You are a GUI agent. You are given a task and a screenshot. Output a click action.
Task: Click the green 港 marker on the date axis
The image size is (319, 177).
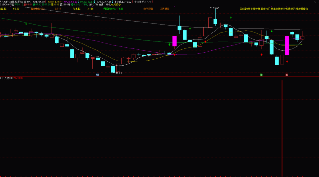(x=261, y=75)
